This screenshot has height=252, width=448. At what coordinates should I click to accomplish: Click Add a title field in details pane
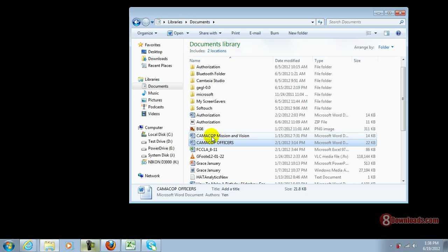230,189
